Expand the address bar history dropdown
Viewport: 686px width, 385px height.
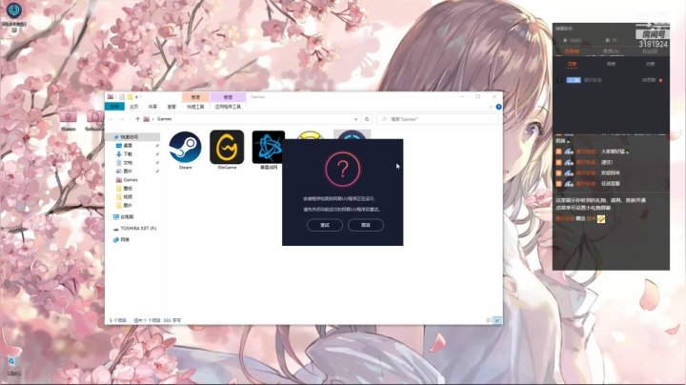pos(355,119)
